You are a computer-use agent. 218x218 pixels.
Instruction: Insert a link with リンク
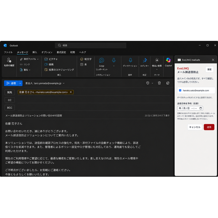(x=25, y=64)
